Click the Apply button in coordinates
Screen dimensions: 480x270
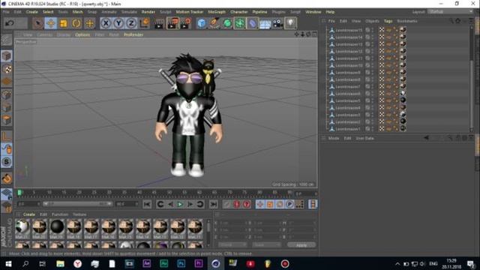[x=301, y=245]
